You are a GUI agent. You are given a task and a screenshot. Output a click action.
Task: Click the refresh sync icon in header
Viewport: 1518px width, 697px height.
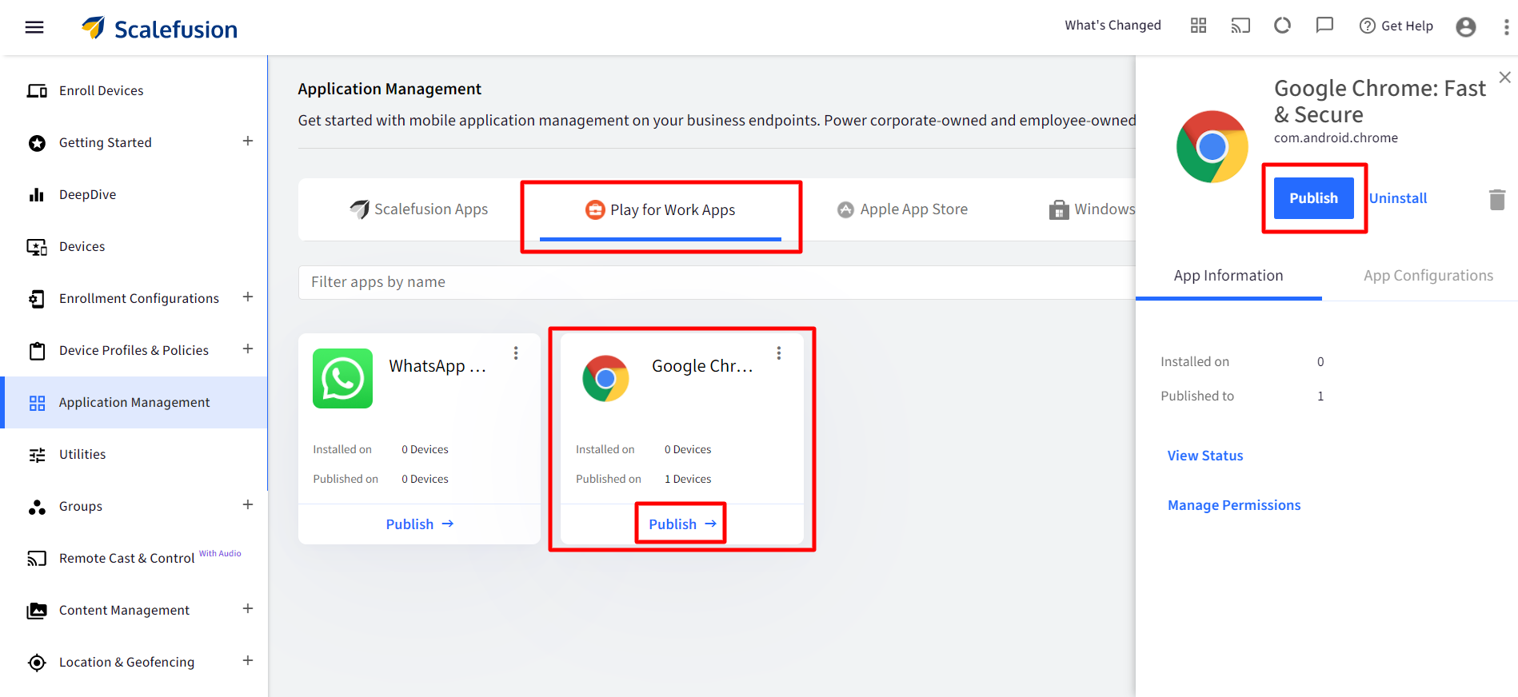point(1283,26)
